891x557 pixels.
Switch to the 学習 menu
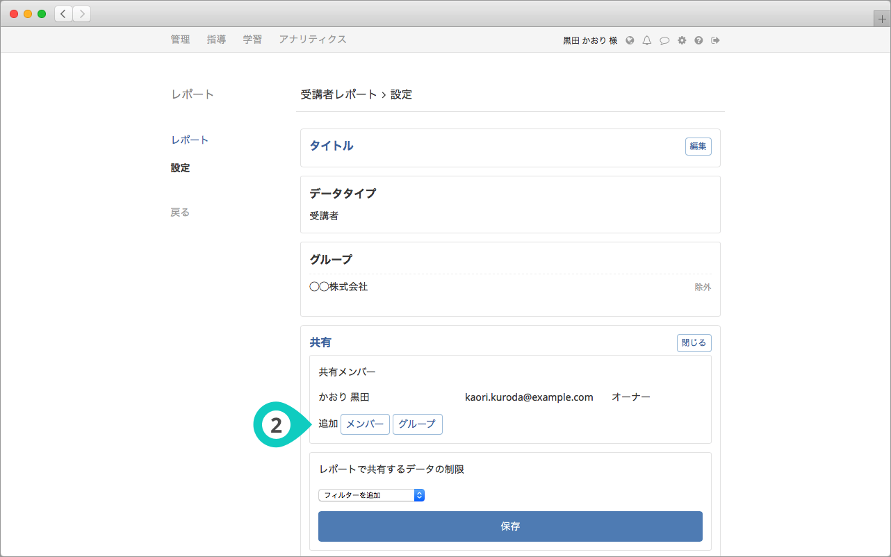point(252,40)
